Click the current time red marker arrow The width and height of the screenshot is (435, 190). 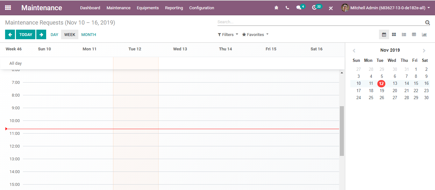coord(6,129)
